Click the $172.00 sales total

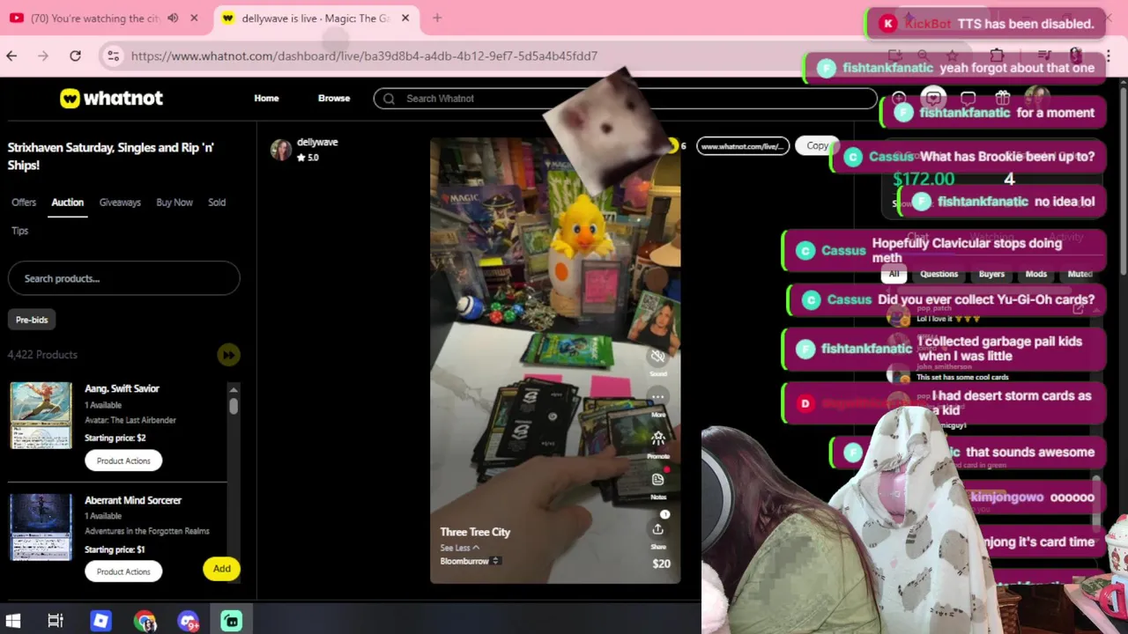pyautogui.click(x=924, y=179)
